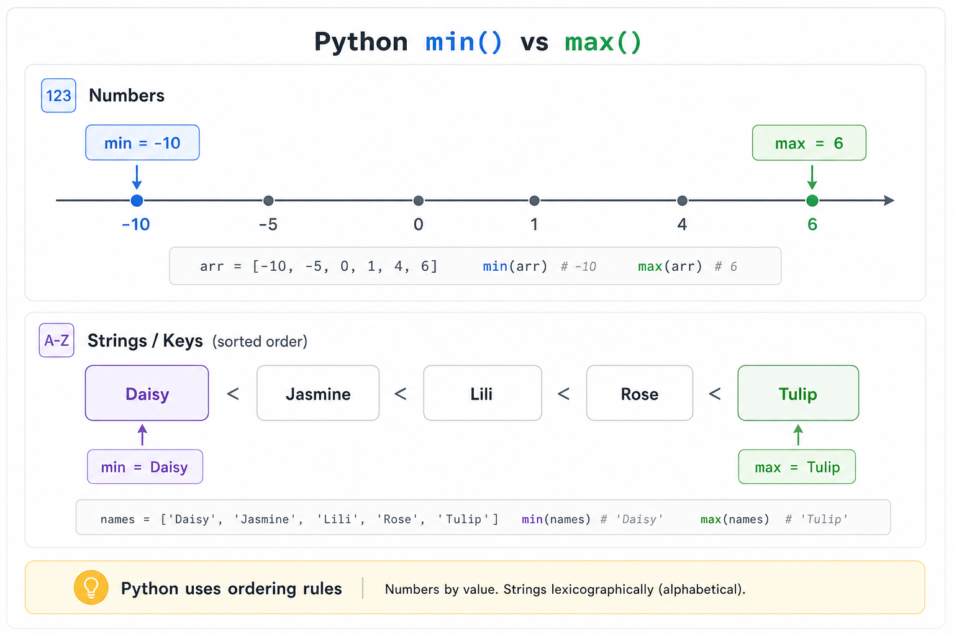The image size is (954, 636).
Task: Select the Rose card
Action: tap(640, 393)
